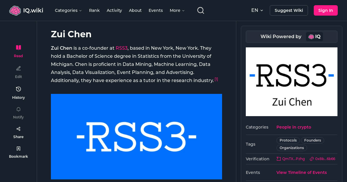Click the IQ.wiki brain logo
347x182 pixels.
[15, 11]
